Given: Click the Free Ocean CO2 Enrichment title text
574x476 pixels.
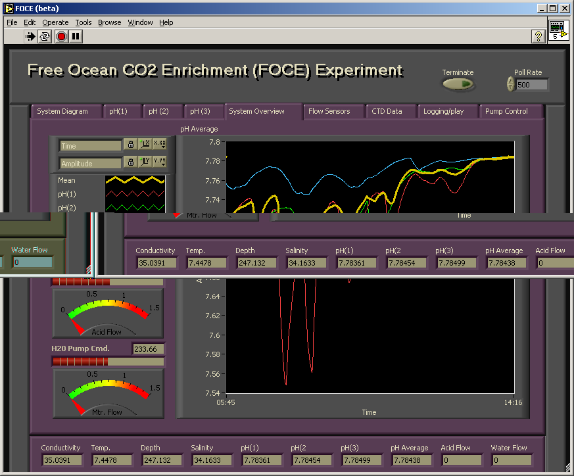Looking at the screenshot, I should tap(215, 70).
